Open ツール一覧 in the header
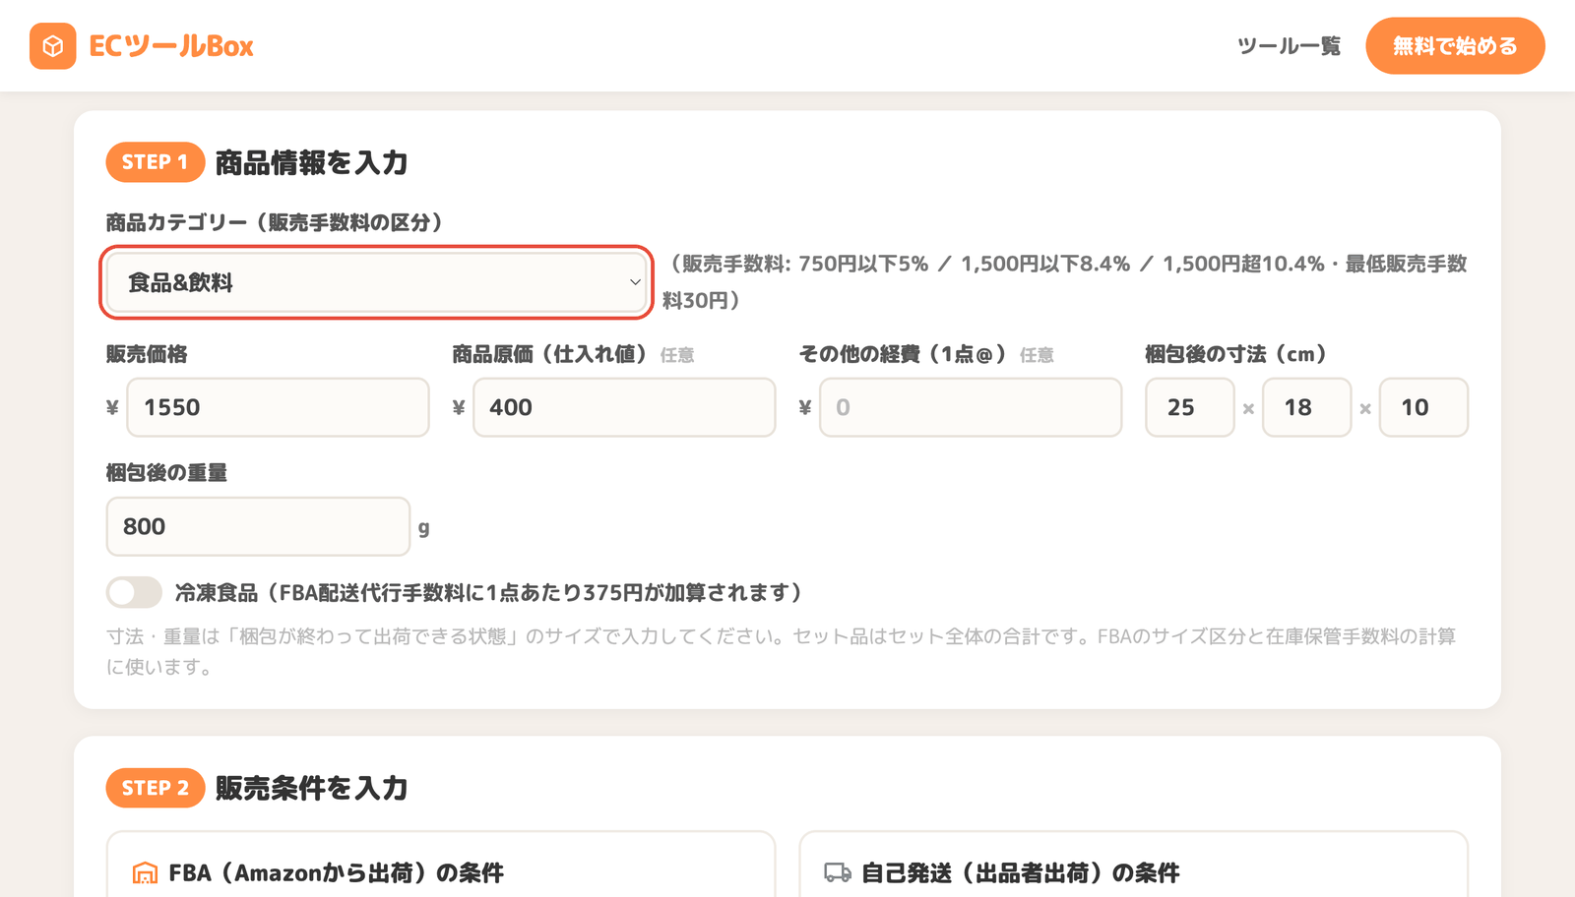 (1289, 46)
